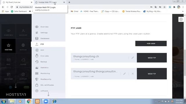Viewport: 186px width, 104px height.
Task: Open Zoom from the taskbar
Action: [46, 101]
